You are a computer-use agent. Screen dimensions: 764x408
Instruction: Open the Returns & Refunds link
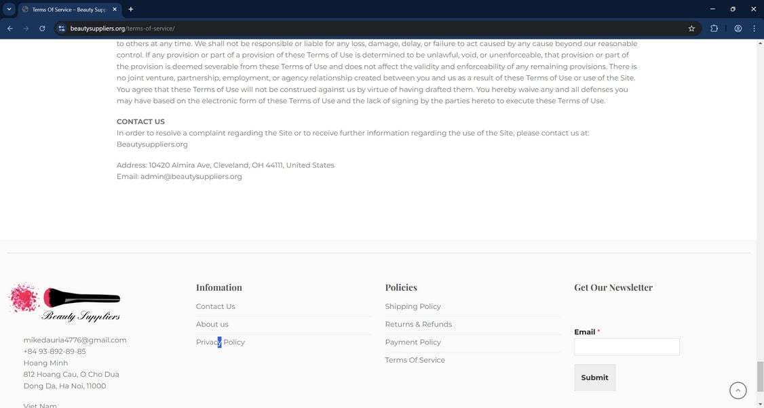[418, 324]
